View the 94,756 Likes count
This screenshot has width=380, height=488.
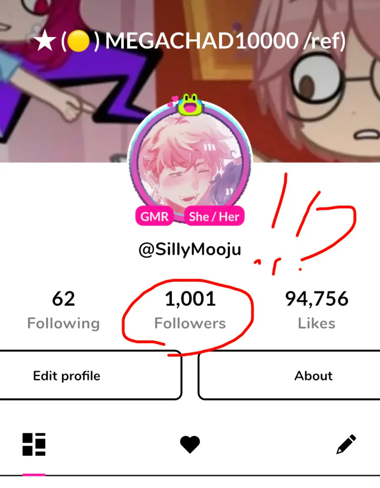pos(317,310)
